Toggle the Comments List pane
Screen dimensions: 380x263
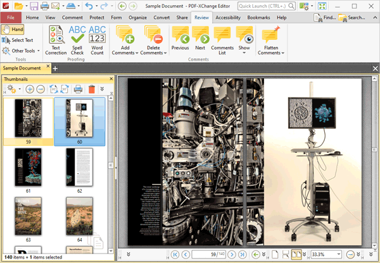pyautogui.click(x=222, y=39)
